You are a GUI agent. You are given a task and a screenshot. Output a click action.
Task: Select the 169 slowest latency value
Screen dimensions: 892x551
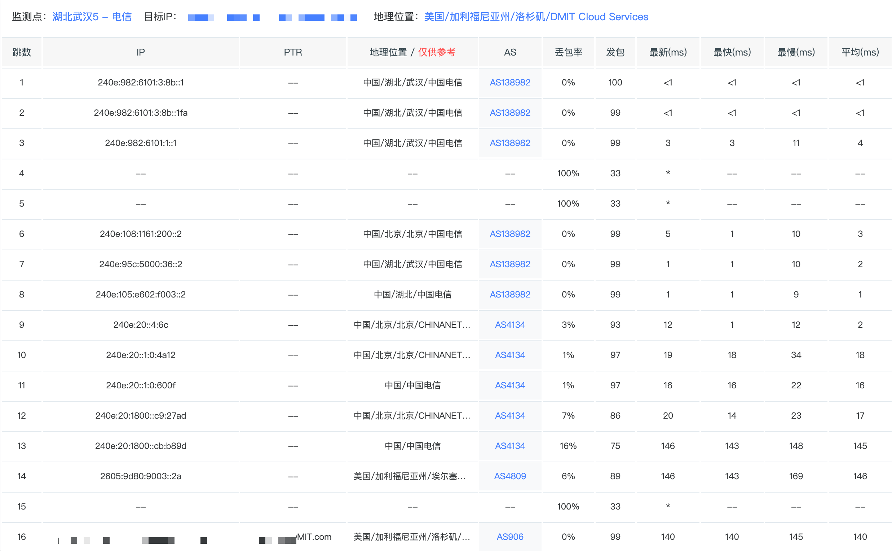pos(796,476)
